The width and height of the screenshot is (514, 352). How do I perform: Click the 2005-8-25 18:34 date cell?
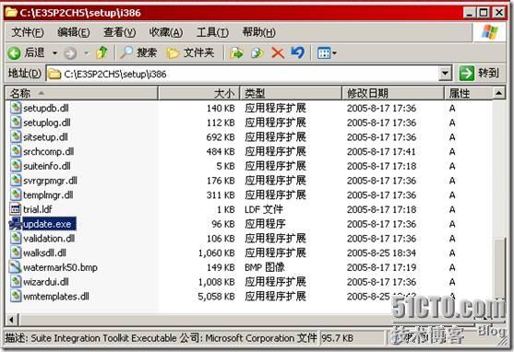pyautogui.click(x=381, y=253)
